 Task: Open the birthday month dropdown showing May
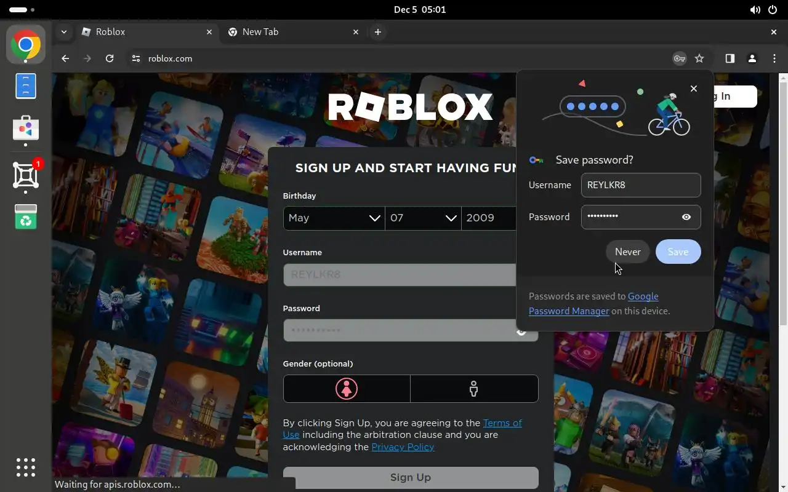coord(334,218)
